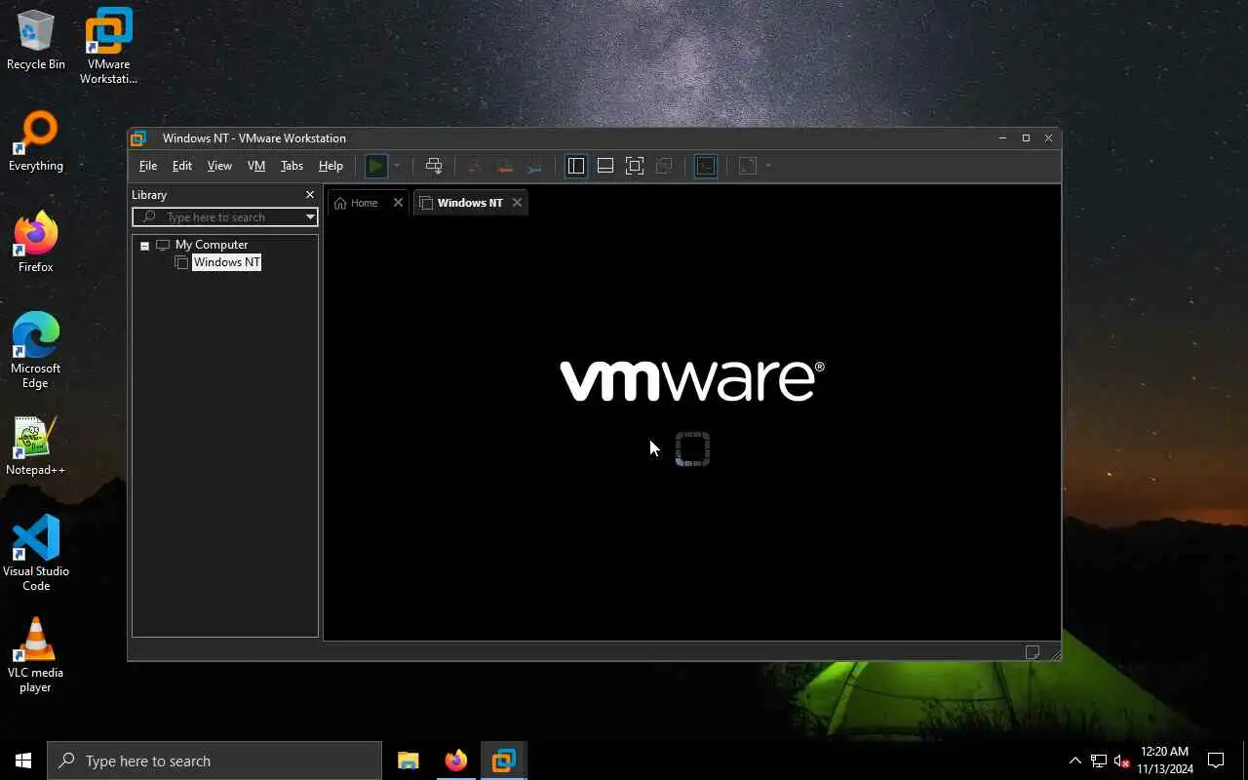This screenshot has height=780, width=1248.
Task: Collapse the My Computer tree node
Action: coord(144,246)
